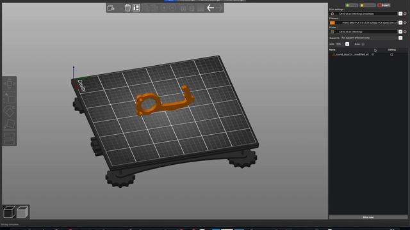The width and height of the screenshot is (410, 230).
Task: Click the Infill percentage value field
Action: (x=340, y=44)
